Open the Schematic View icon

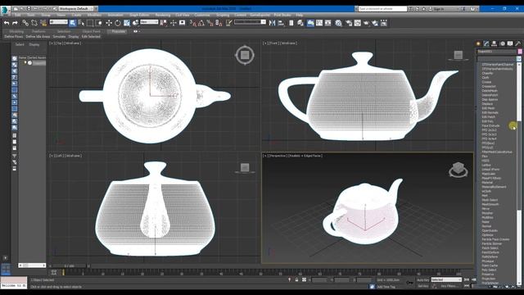(328, 23)
